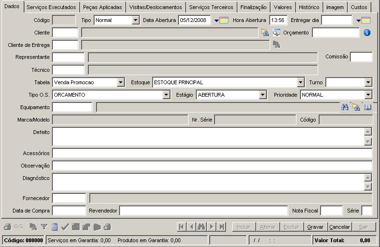
Task: Expand the Tipo dropdown showing Normal
Action: [135, 20]
